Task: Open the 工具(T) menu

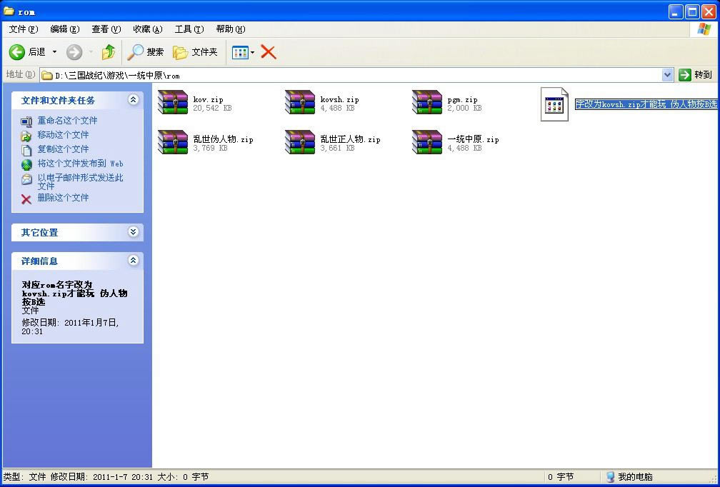Action: 189,29
